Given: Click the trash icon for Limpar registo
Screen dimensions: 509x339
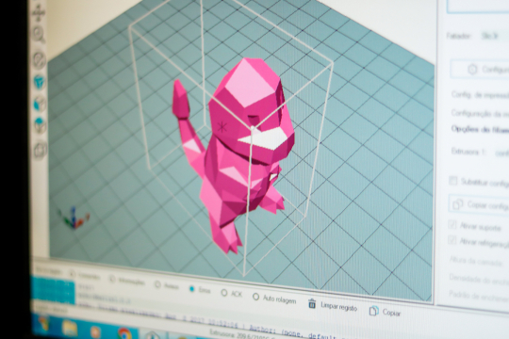Looking at the screenshot, I should click(312, 303).
